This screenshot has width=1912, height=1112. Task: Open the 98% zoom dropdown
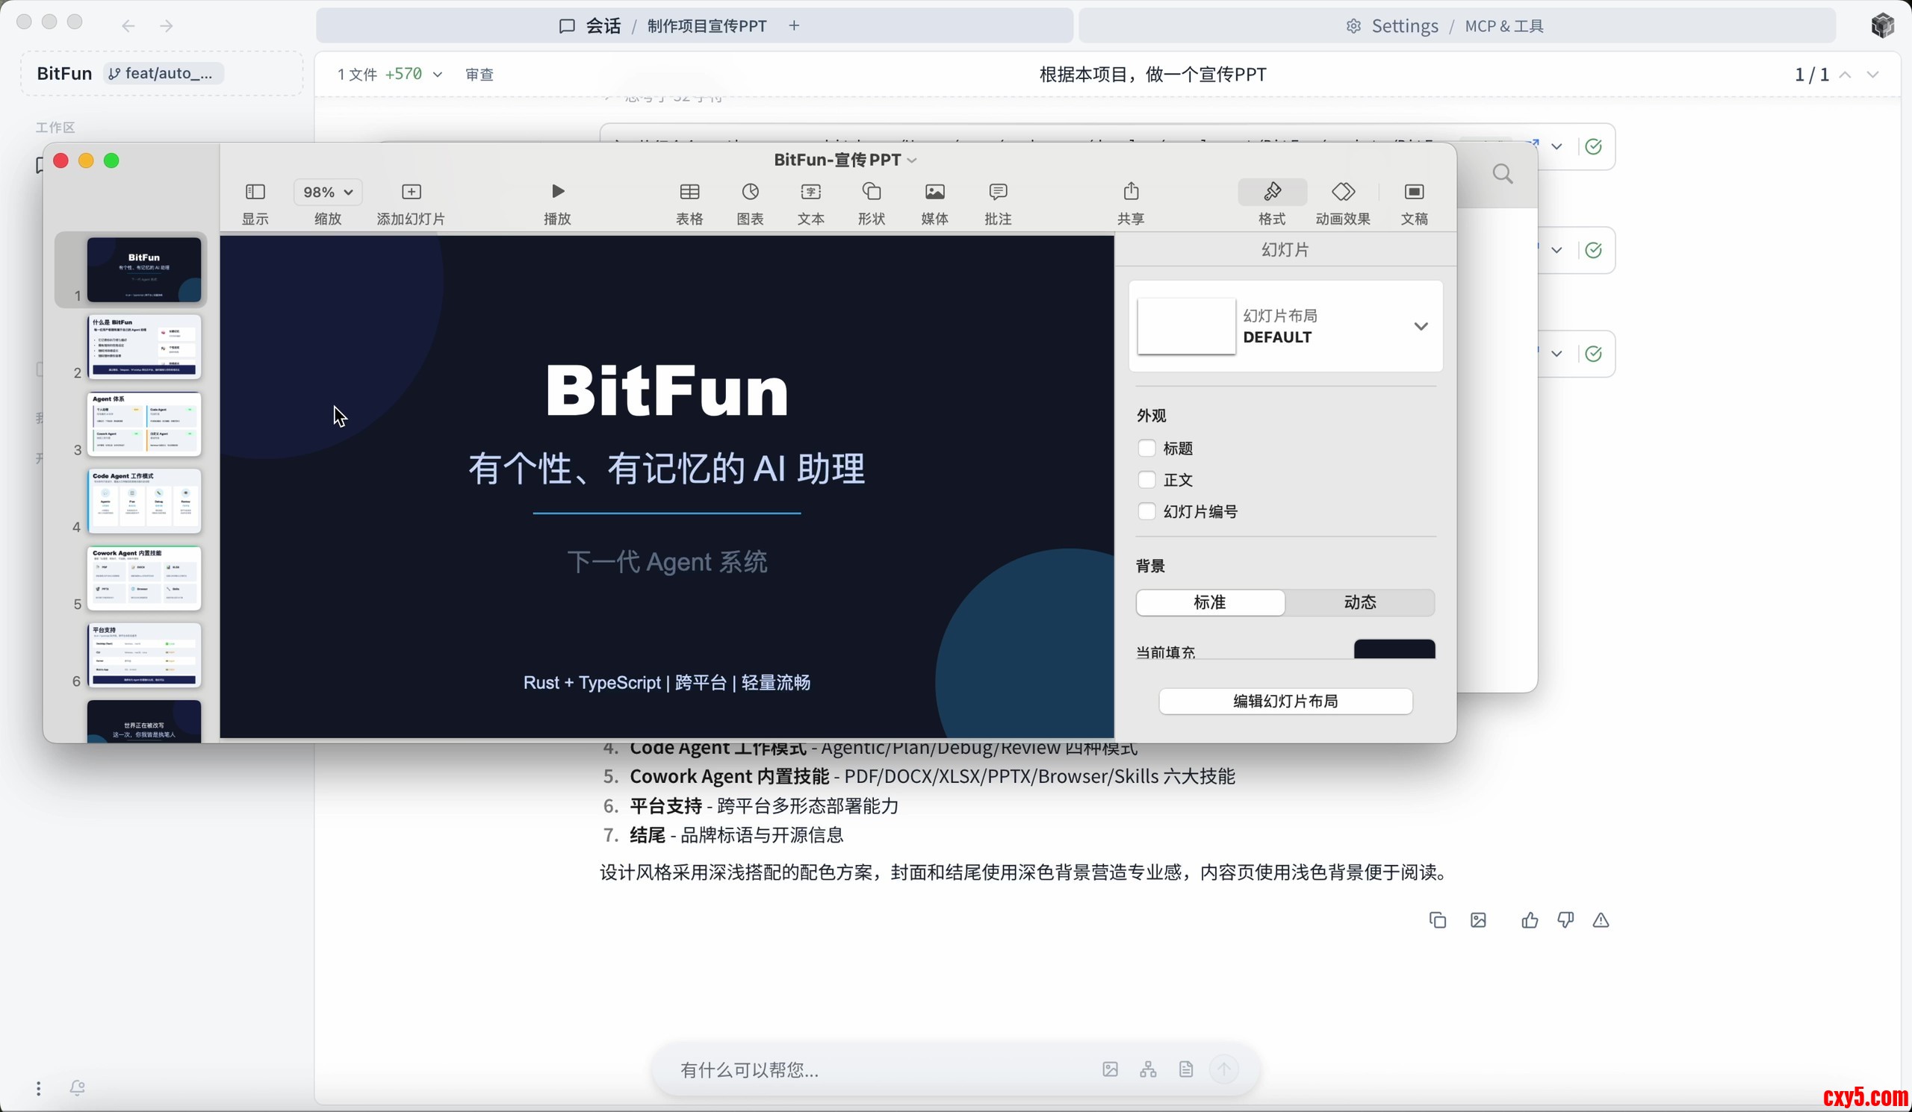click(x=328, y=192)
